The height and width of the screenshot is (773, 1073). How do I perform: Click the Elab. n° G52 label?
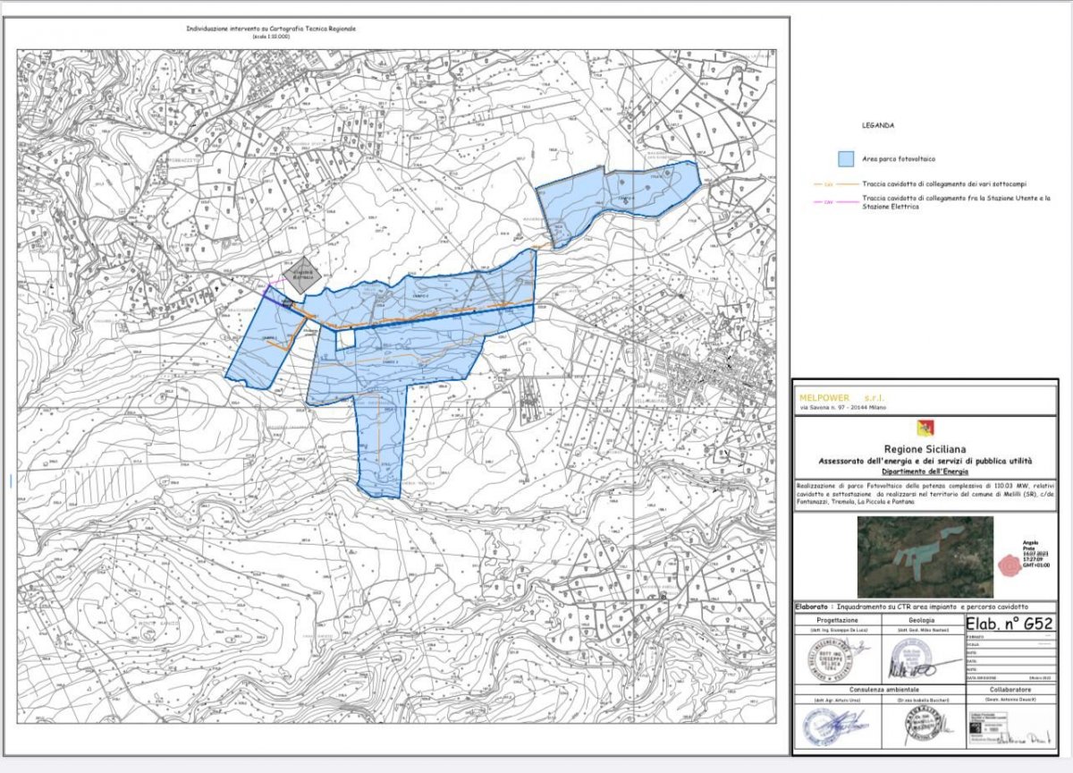1010,624
